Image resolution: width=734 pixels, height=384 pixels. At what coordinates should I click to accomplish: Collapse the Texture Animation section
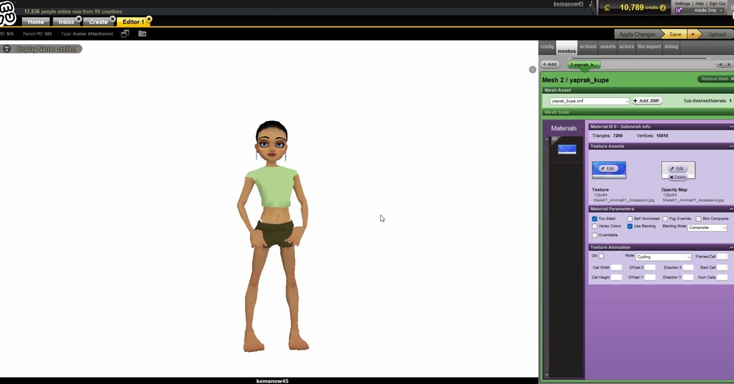(731, 248)
